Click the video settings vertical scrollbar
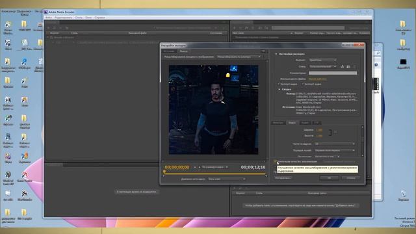Image resolution: width=416 pixels, height=234 pixels. pos(363,141)
